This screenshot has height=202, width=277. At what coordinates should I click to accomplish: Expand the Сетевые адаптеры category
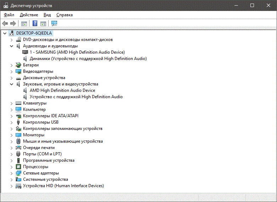point(11,173)
